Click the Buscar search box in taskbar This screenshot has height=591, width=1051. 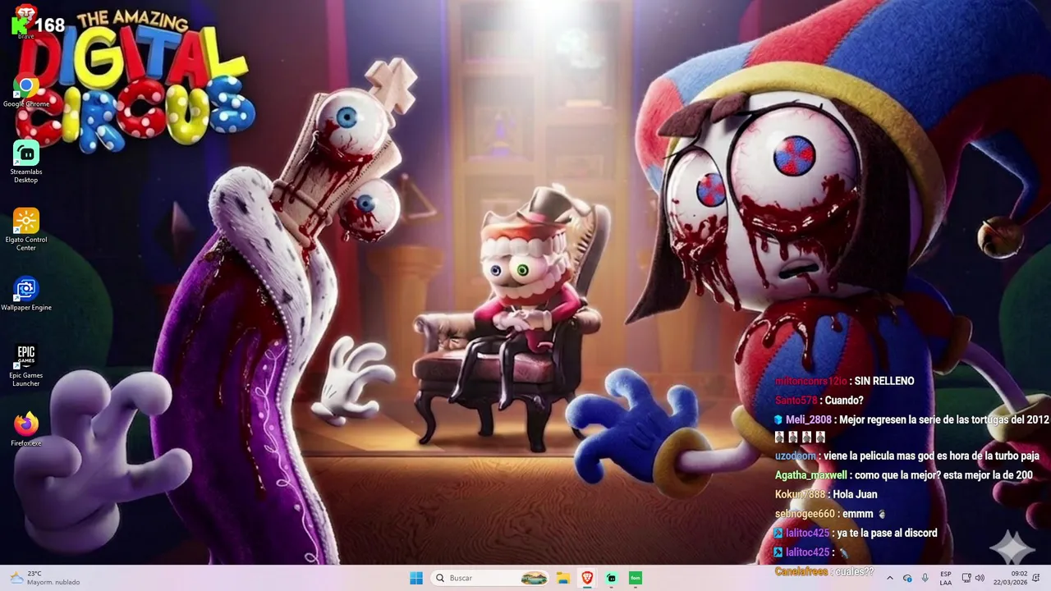[489, 578]
